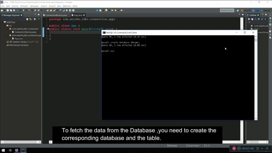Close the Package Explorer view
Viewport: 272px width, 153px height.
tap(22, 15)
